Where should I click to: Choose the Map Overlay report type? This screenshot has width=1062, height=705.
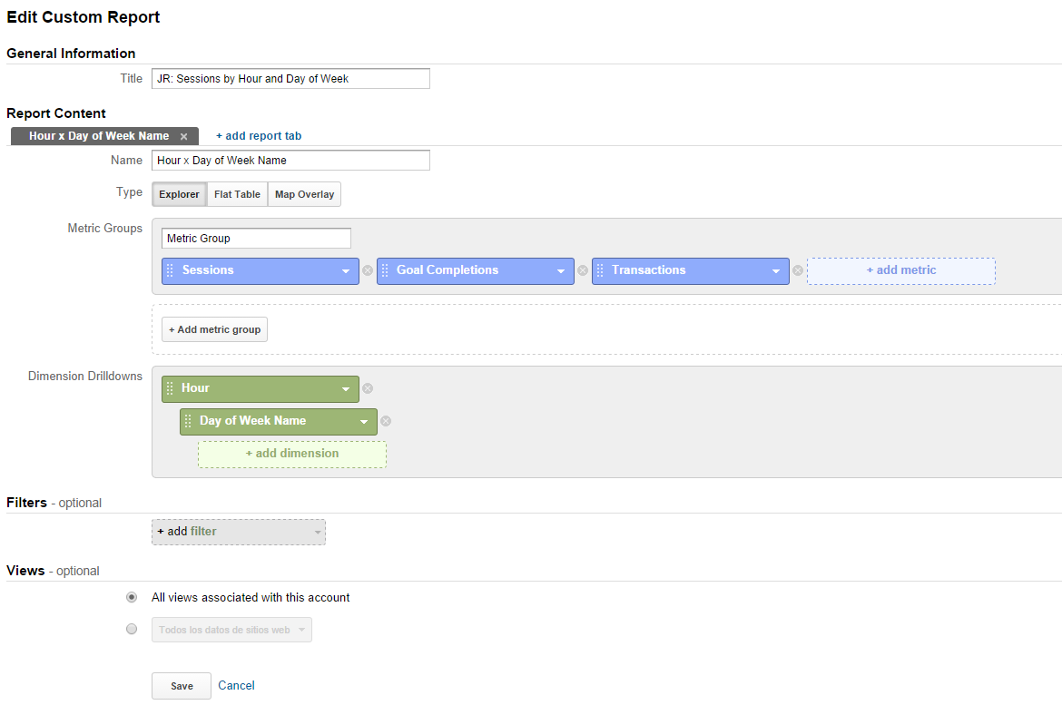click(304, 194)
